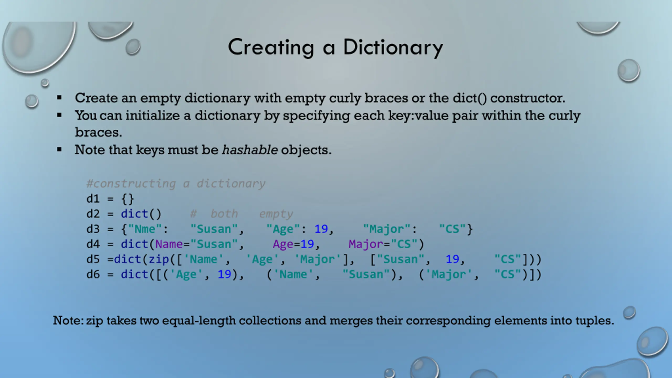Click the 'Name' string in the d6 line
This screenshot has height=378, width=672.
[293, 274]
